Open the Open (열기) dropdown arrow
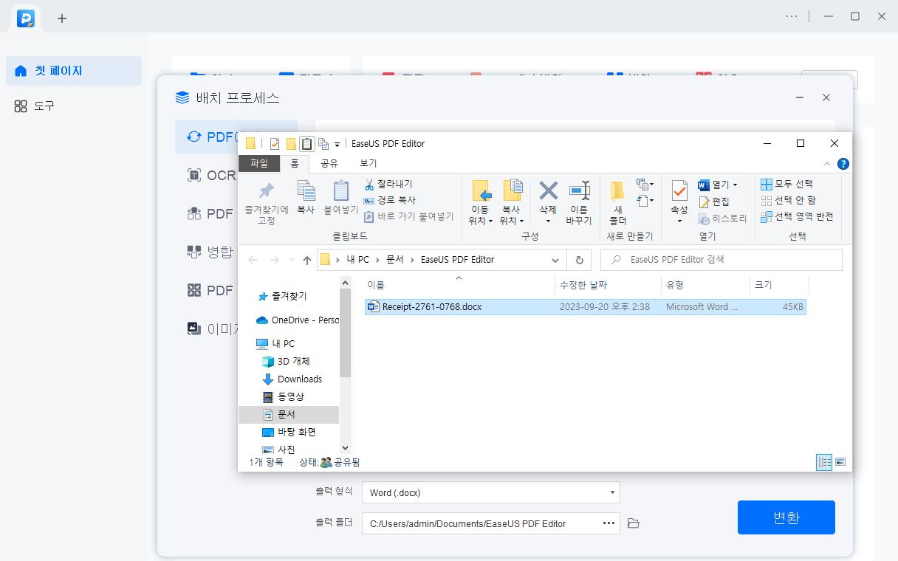This screenshot has height=561, width=898. 735,185
